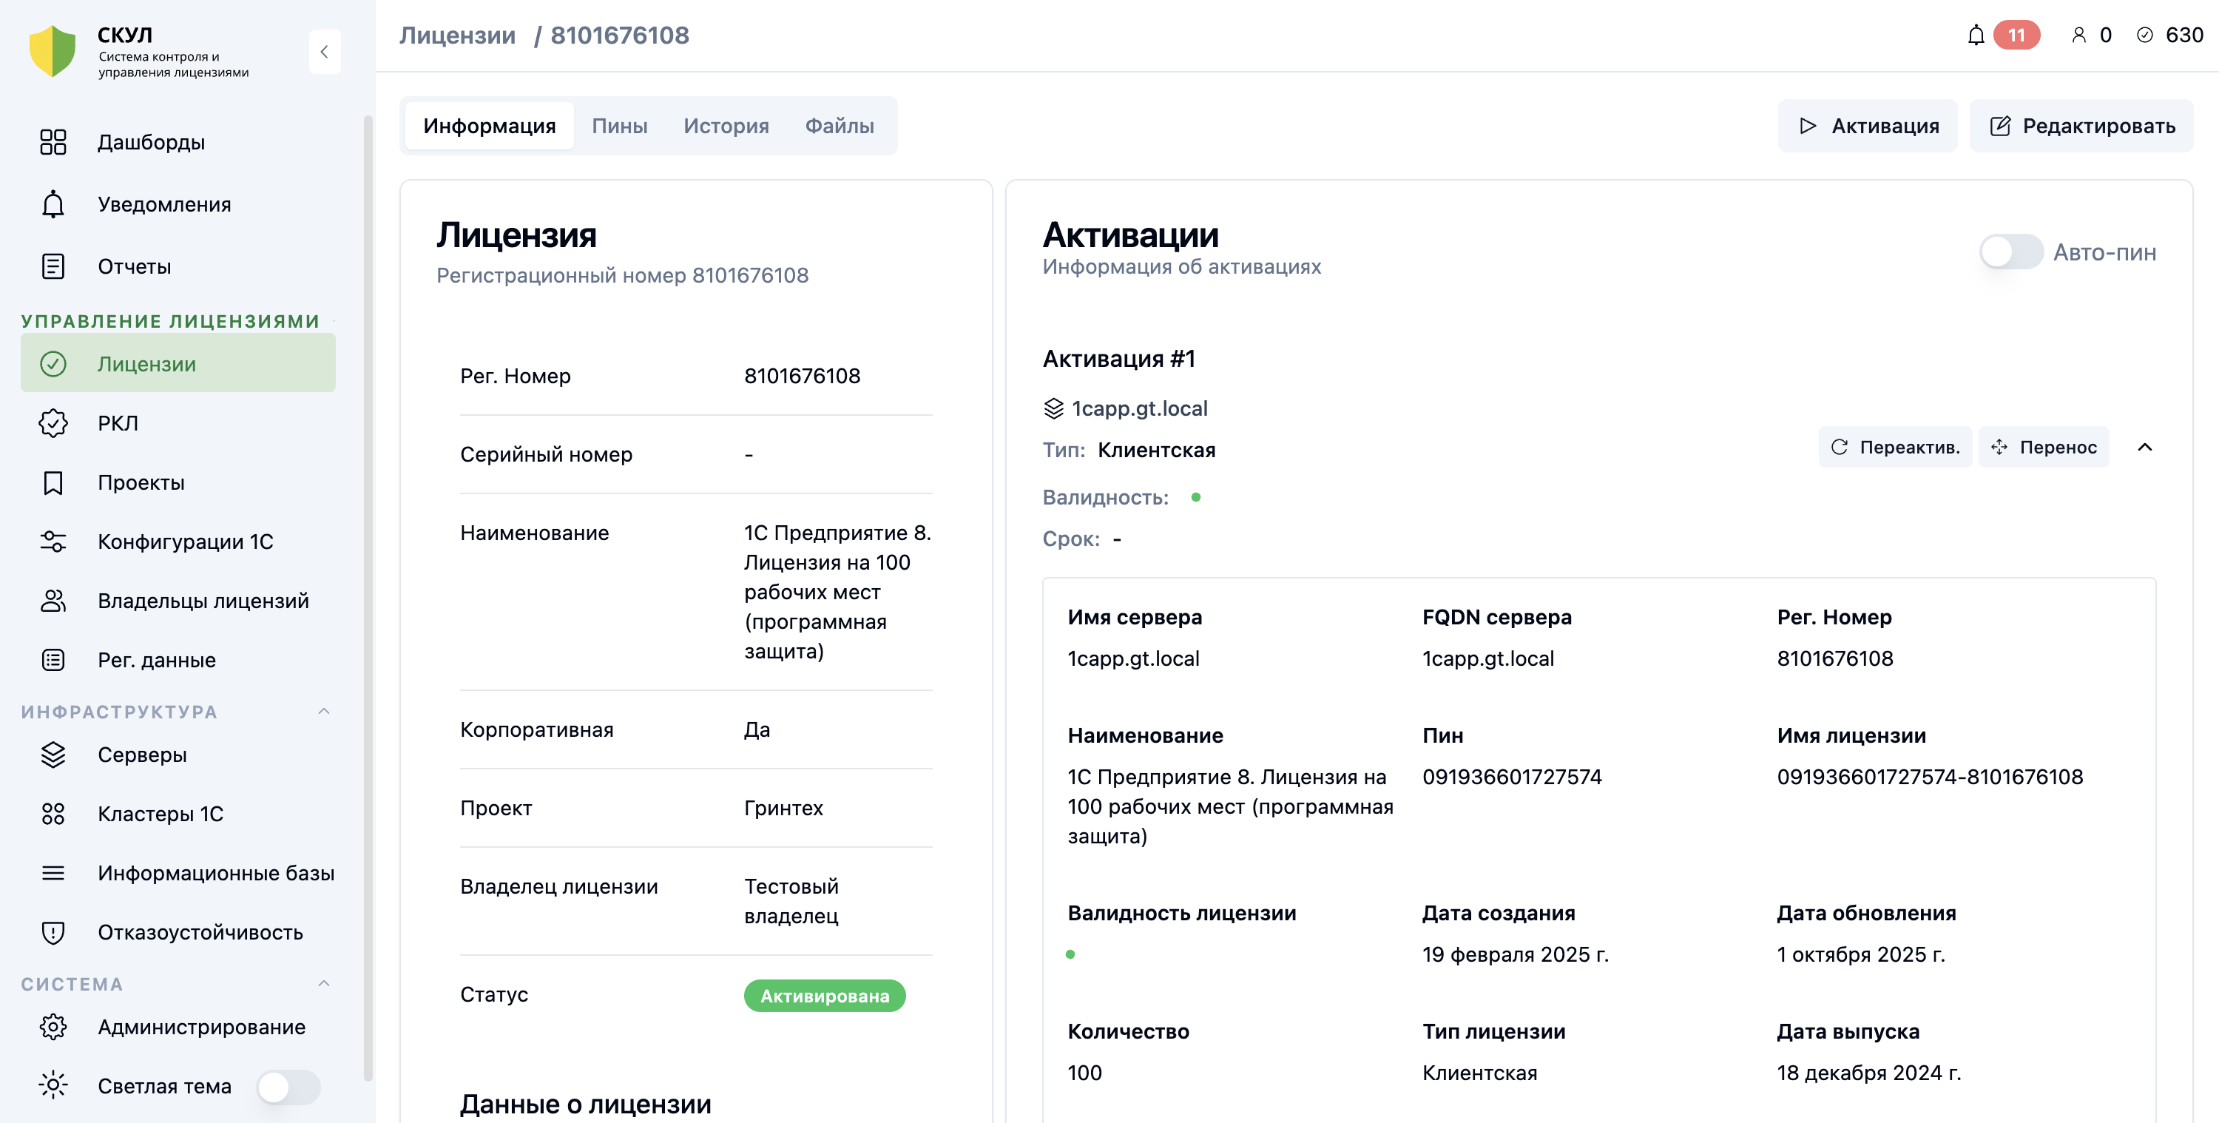Click the Лицензии breadcrumb link
2219x1123 pixels.
pos(457,36)
